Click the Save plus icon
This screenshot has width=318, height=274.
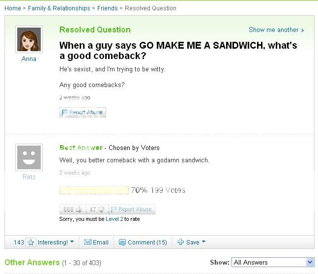coord(180,242)
